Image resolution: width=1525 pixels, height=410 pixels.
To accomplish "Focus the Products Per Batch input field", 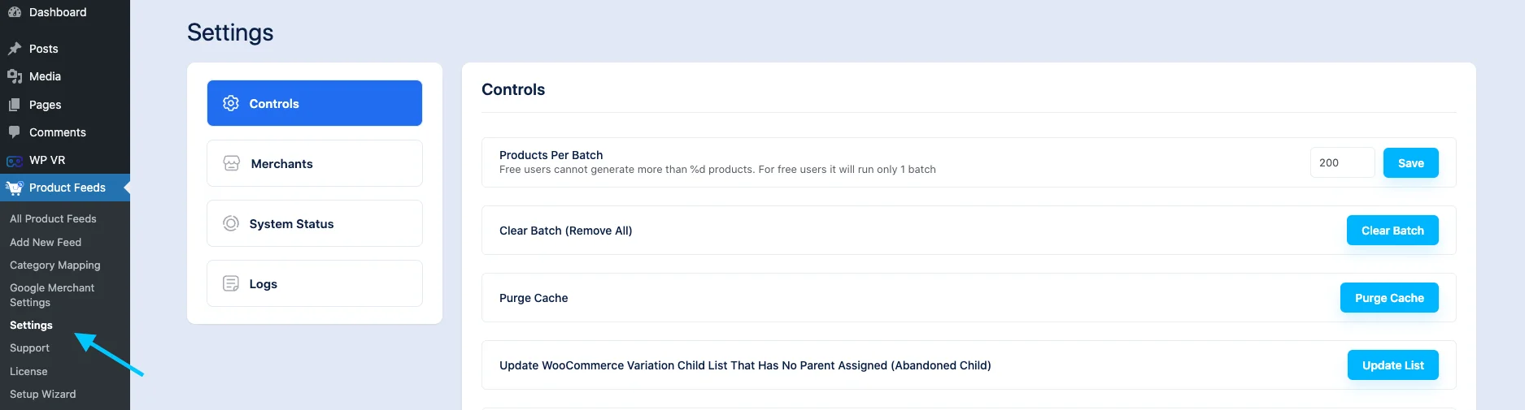I will [1342, 162].
